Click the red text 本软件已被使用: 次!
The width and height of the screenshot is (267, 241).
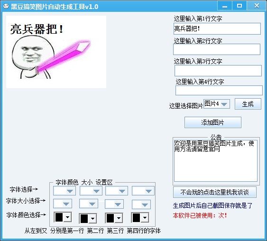(x=200, y=215)
